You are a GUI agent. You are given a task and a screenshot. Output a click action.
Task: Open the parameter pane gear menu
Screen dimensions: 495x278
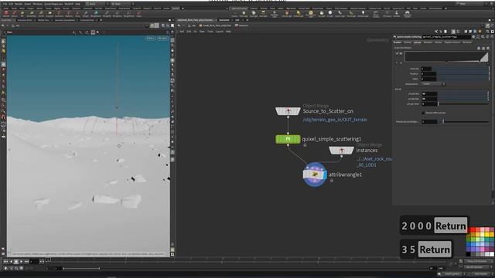(x=473, y=37)
